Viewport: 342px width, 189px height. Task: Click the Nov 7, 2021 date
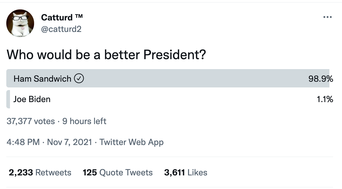click(70, 142)
